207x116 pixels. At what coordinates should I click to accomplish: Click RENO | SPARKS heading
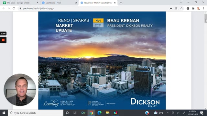tap(73, 20)
